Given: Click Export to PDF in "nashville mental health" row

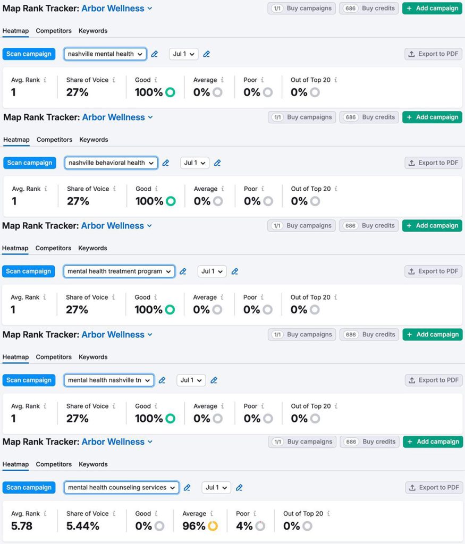Looking at the screenshot, I should point(433,54).
